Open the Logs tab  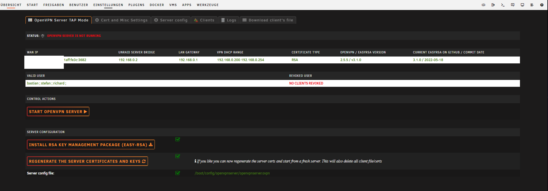point(229,20)
